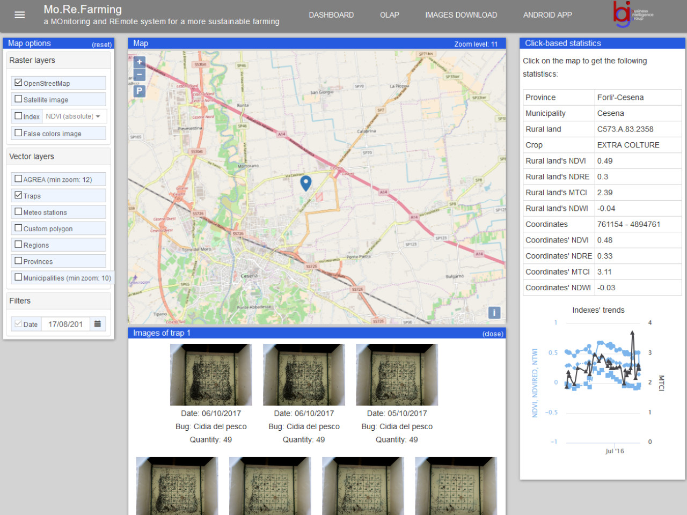Click the map P button
Image resolution: width=687 pixels, height=515 pixels.
tap(140, 91)
